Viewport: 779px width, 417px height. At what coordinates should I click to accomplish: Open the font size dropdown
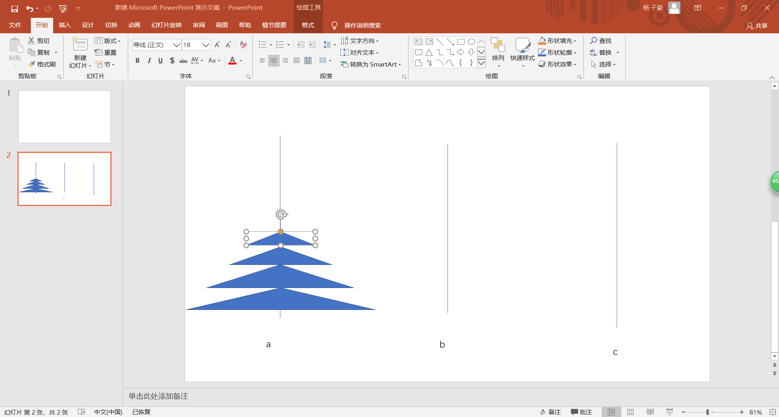(x=206, y=45)
